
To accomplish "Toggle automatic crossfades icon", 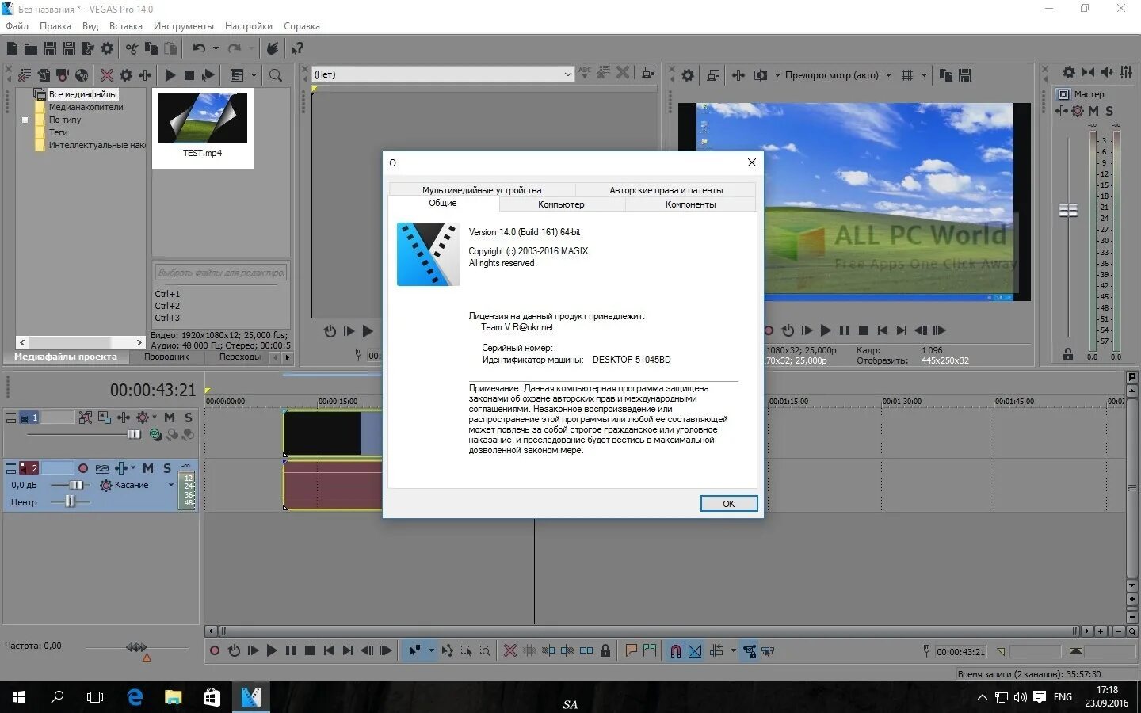I will pyautogui.click(x=695, y=651).
